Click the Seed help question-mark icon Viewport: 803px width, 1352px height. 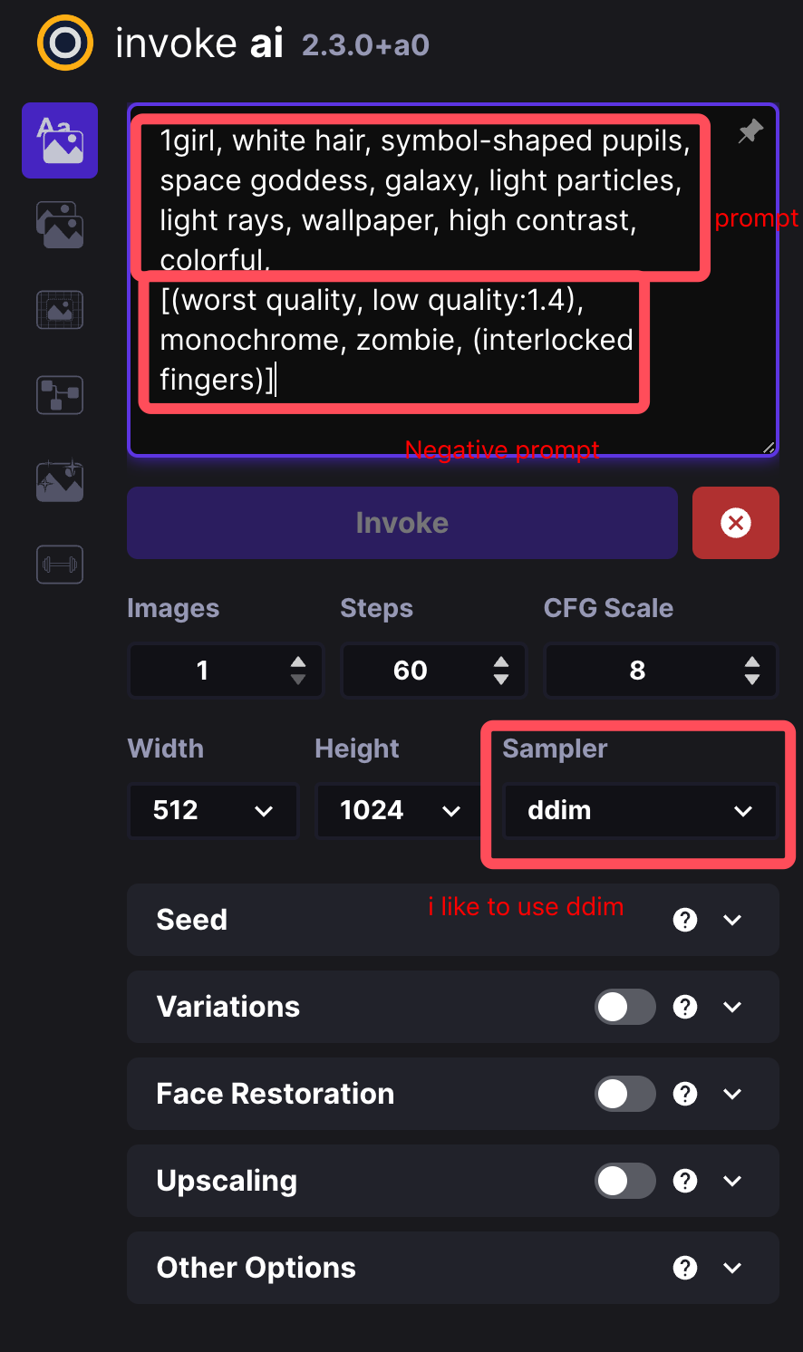click(685, 920)
